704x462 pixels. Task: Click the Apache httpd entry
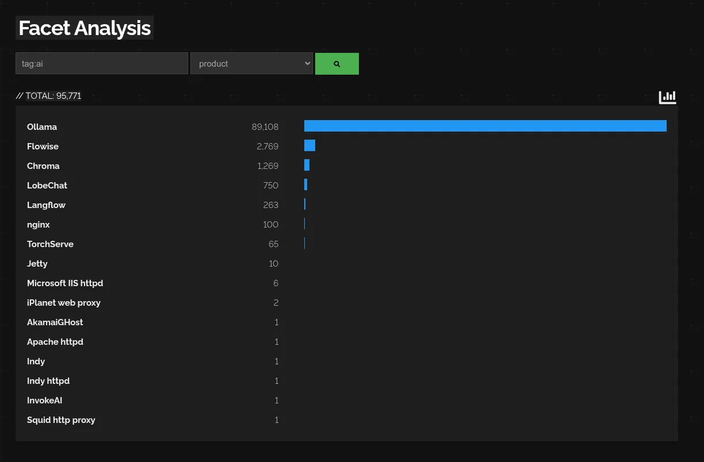(x=55, y=342)
